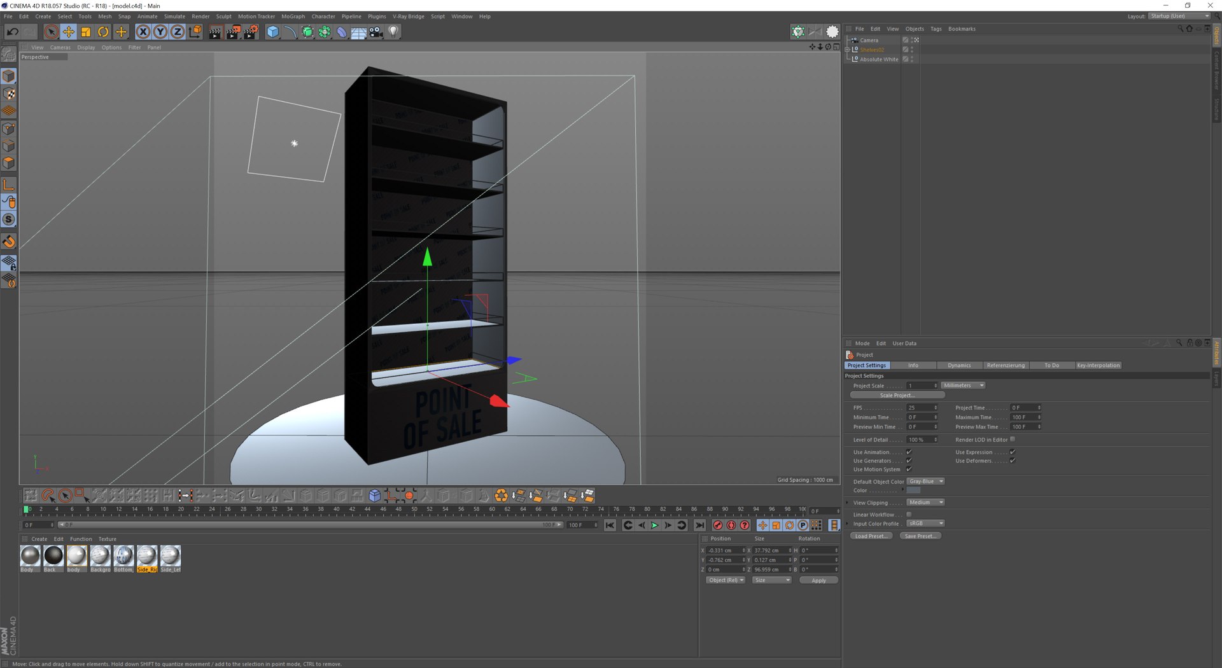Go to start of animation
The image size is (1222, 668).
[x=610, y=525]
